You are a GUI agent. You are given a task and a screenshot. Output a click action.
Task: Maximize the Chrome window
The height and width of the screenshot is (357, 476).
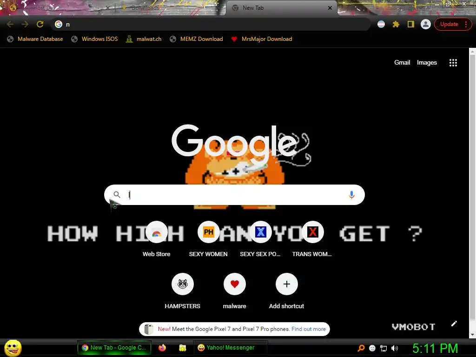[x=448, y=4]
